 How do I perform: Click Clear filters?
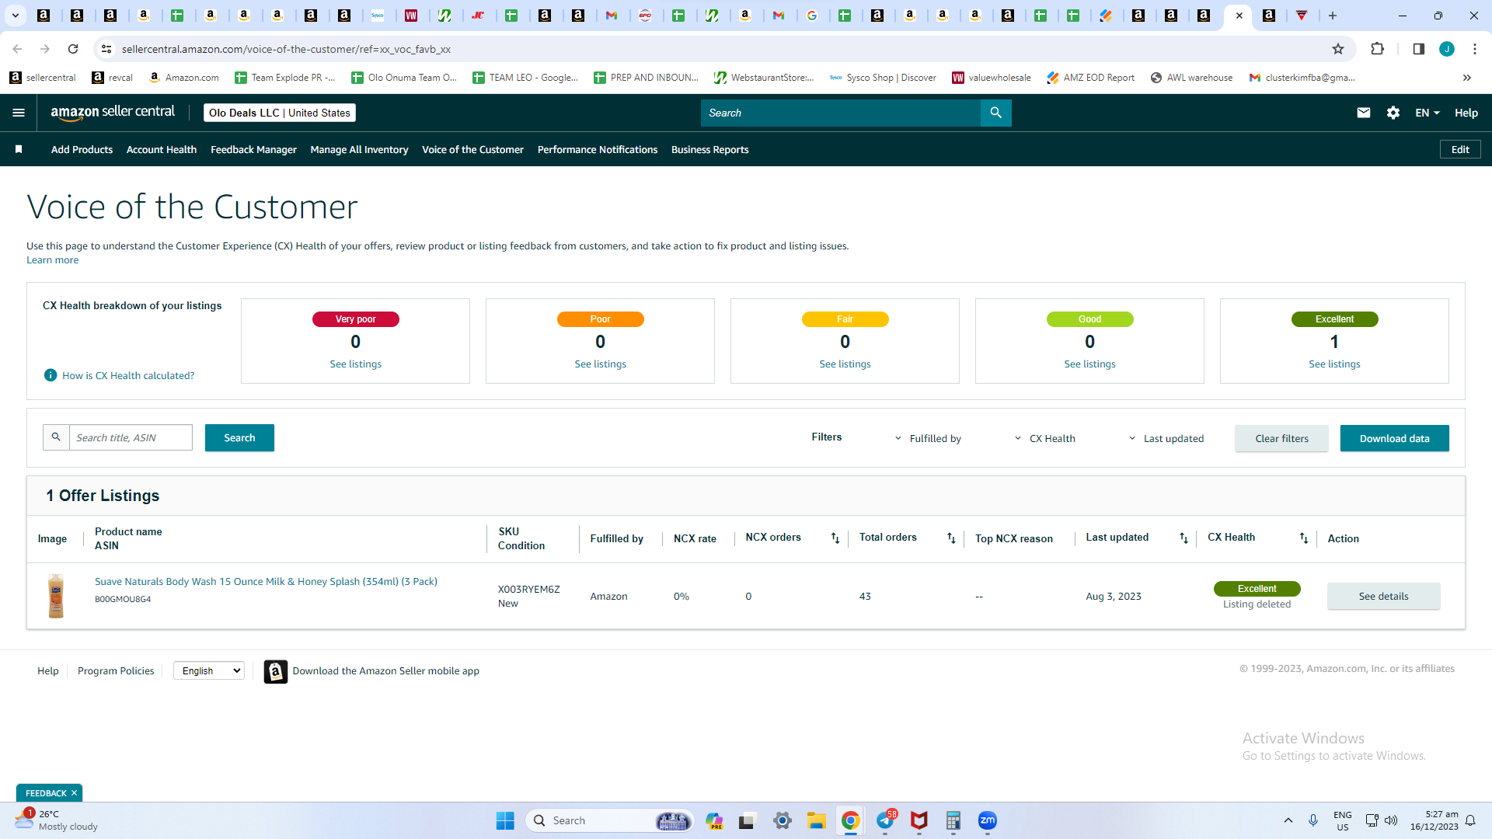[x=1282, y=438]
